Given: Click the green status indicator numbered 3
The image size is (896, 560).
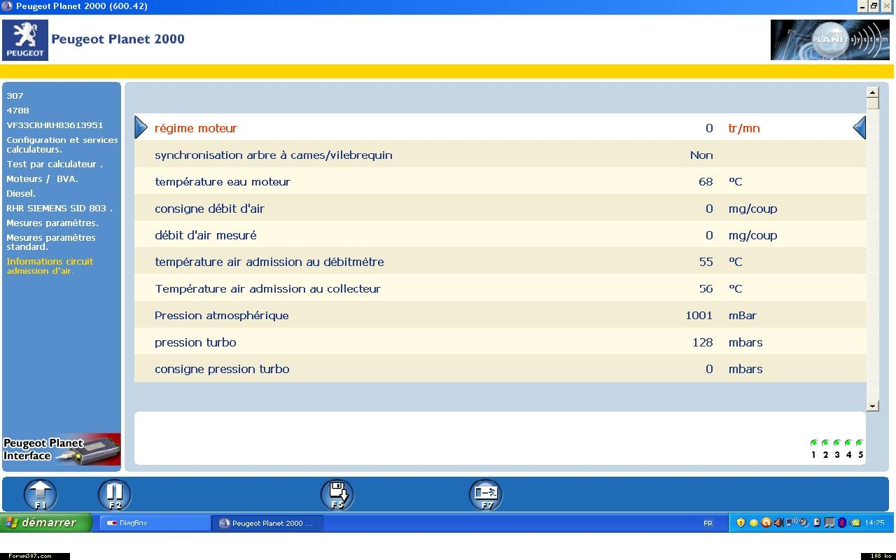Looking at the screenshot, I should tap(836, 443).
